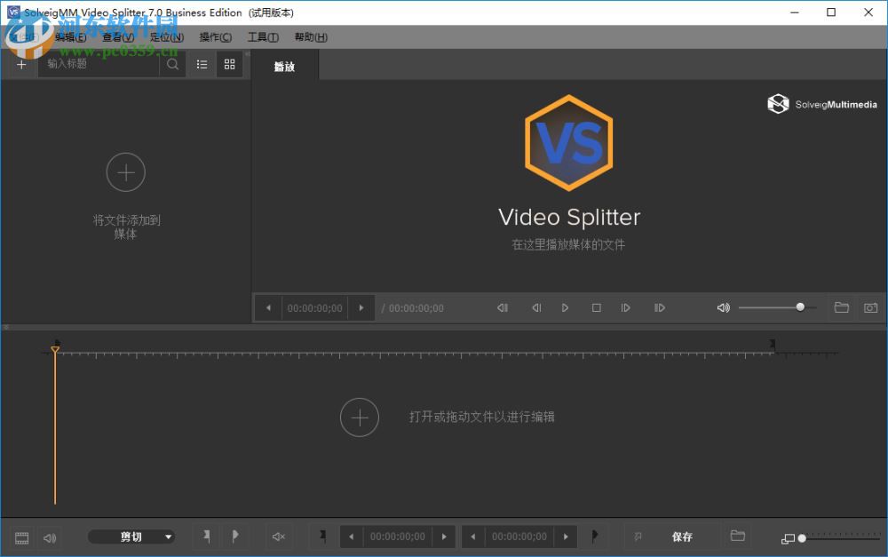Adjust the volume slider near playback controls

[800, 307]
